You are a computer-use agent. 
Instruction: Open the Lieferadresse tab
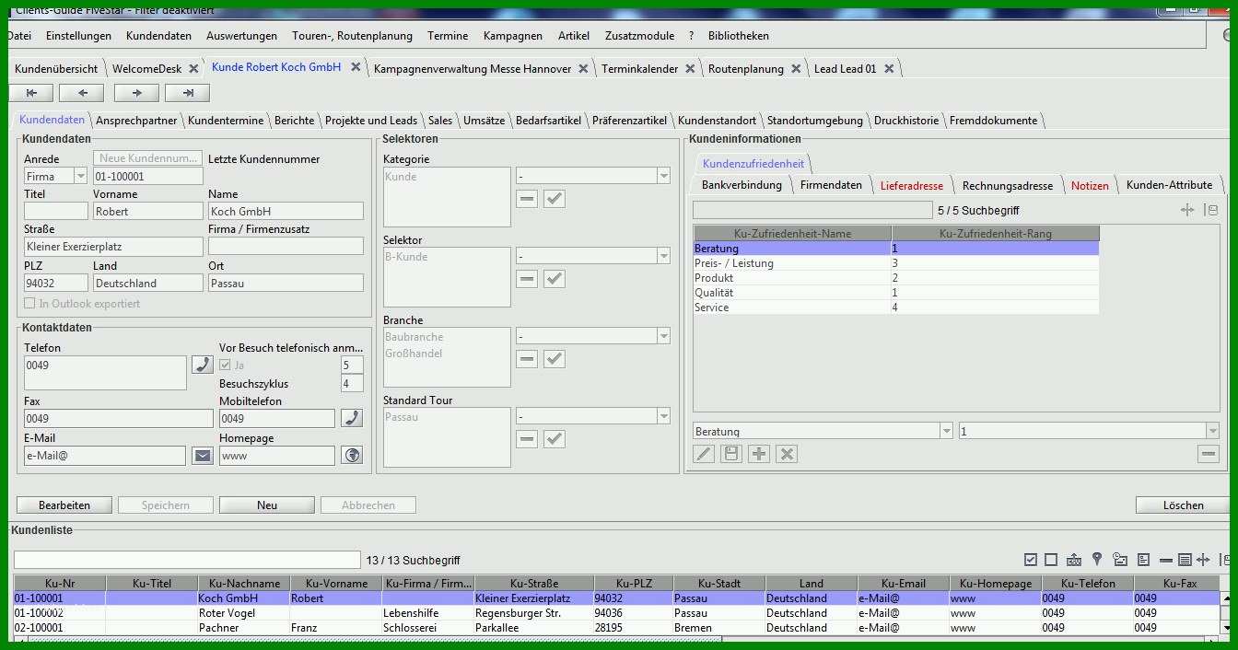pyautogui.click(x=912, y=185)
